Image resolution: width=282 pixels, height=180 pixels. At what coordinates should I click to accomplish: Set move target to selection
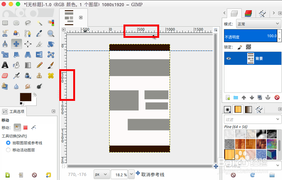pos(25,128)
